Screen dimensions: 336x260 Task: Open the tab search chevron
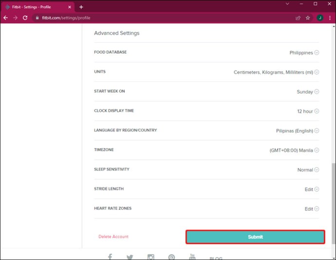(287, 3)
